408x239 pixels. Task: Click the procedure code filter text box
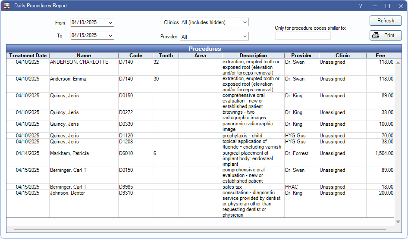tap(303, 36)
